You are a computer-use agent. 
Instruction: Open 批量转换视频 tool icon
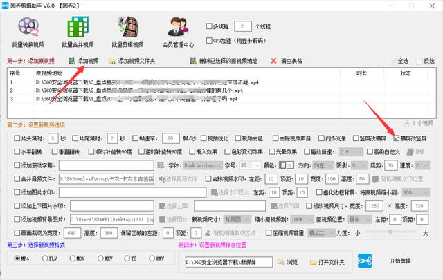click(x=28, y=28)
